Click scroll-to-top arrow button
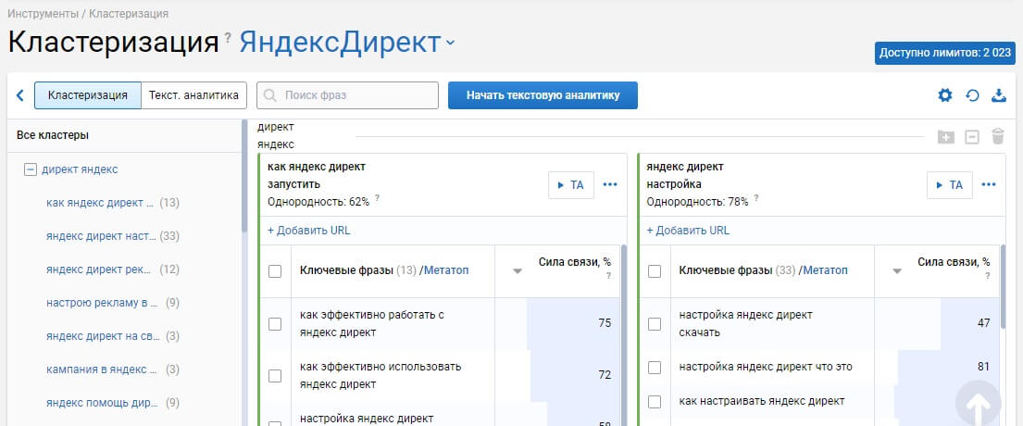1023x426 pixels. click(979, 404)
